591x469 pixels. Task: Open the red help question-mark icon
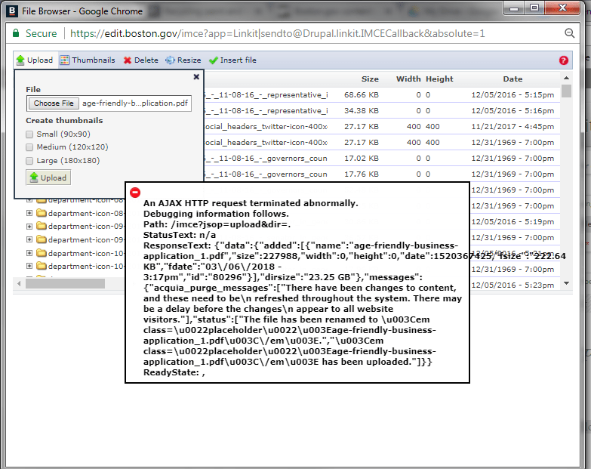(564, 60)
